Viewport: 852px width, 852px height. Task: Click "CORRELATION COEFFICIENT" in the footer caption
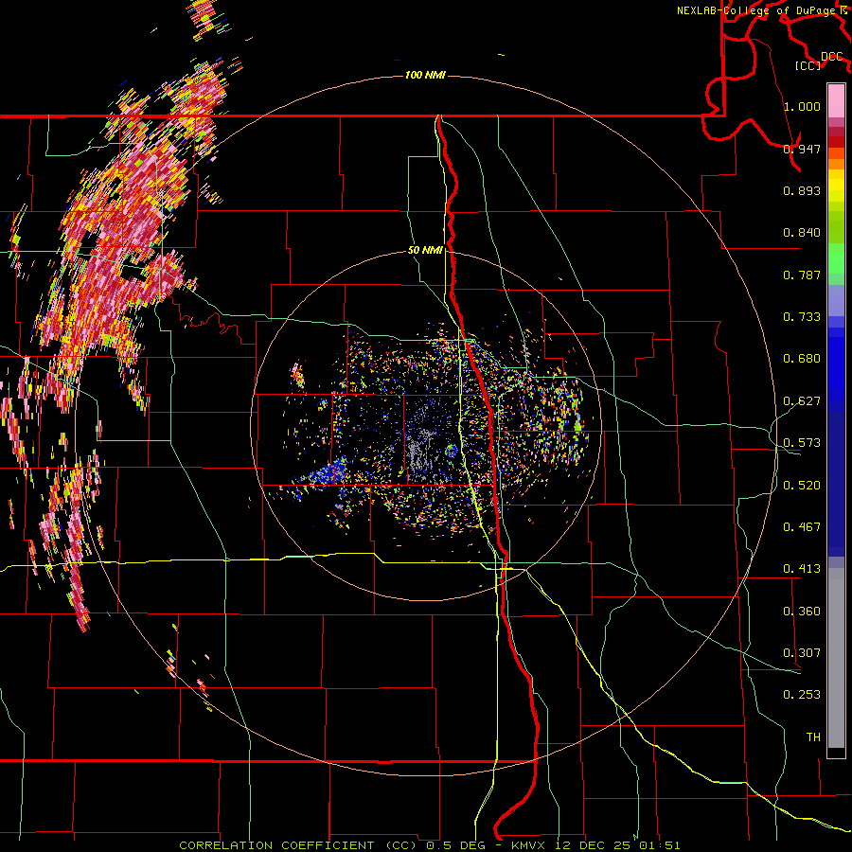coord(276,845)
